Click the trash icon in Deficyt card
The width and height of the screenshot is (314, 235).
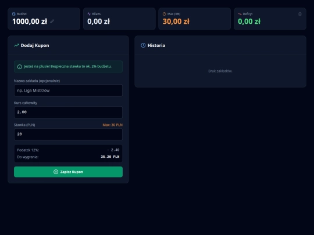(300, 14)
